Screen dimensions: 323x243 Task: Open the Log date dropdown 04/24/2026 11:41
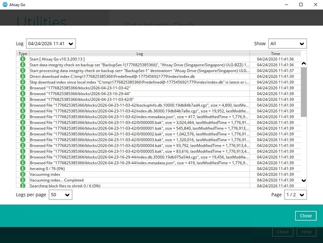pos(51,43)
